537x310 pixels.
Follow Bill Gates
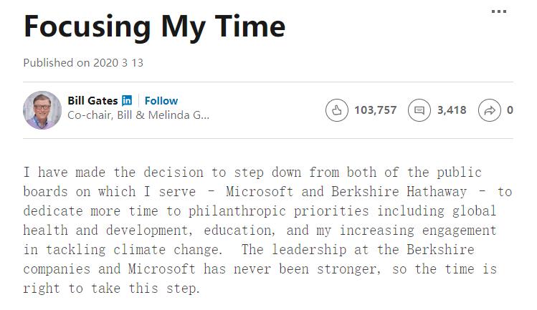click(161, 101)
